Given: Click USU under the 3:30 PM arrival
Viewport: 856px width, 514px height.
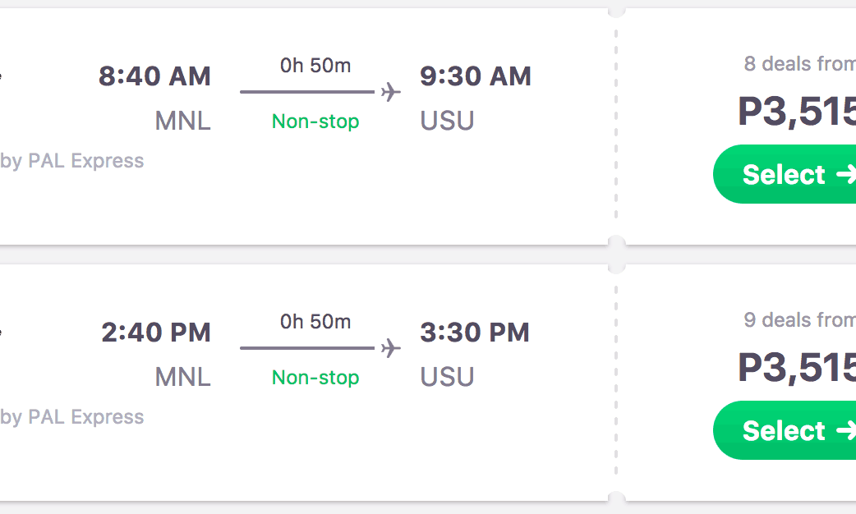Looking at the screenshot, I should click(x=447, y=378).
